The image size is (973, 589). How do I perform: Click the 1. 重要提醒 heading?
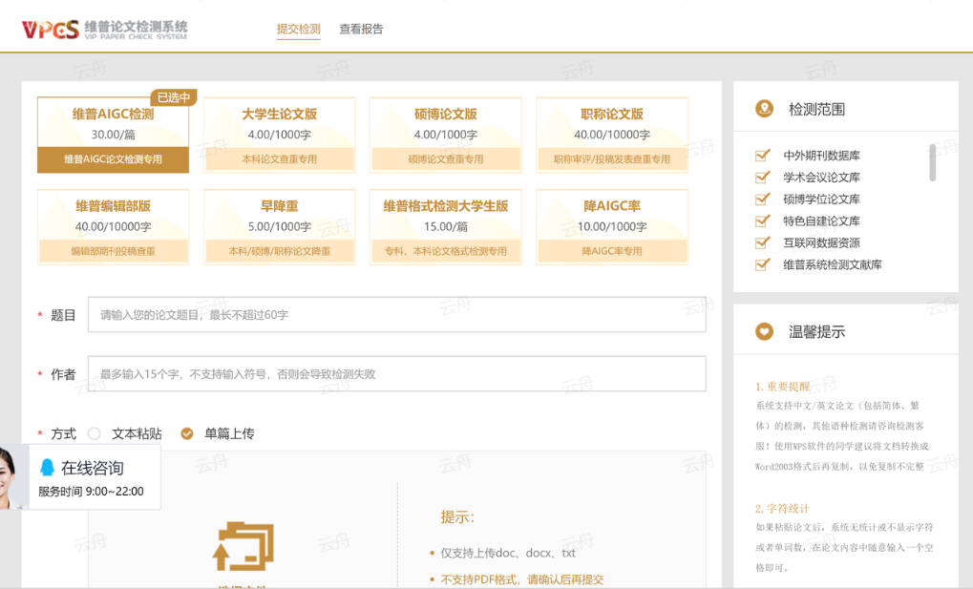pyautogui.click(x=782, y=387)
